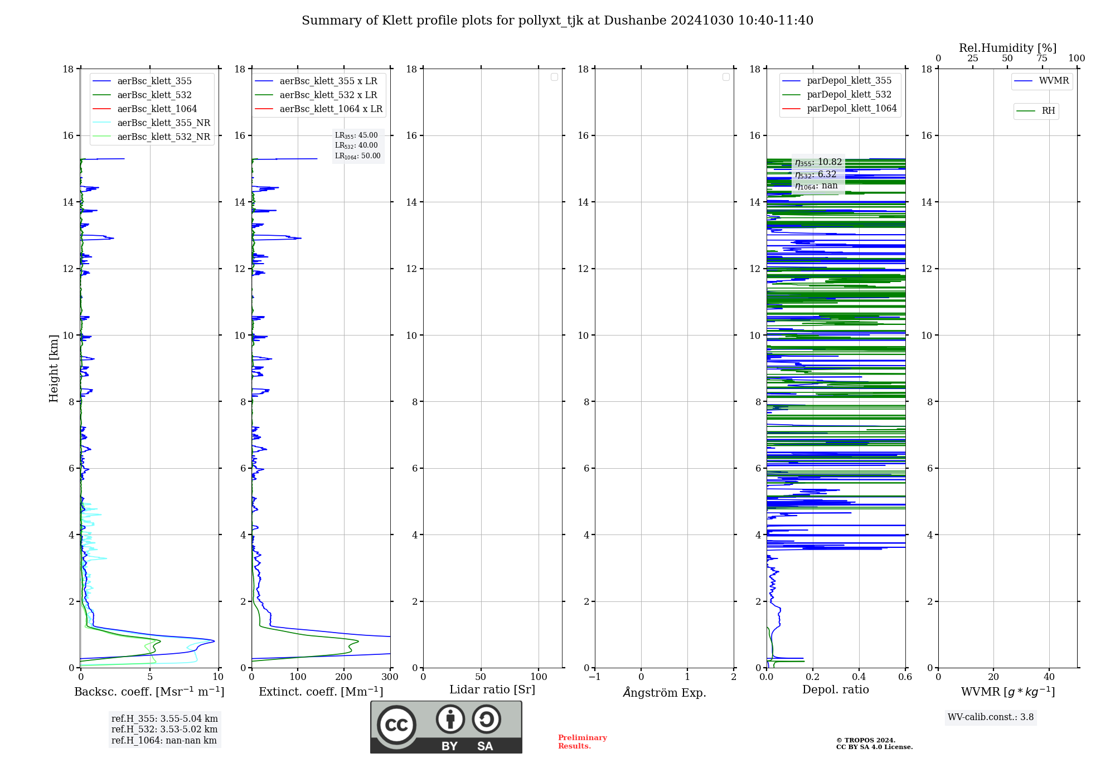This screenshot has height=758, width=1115.
Task: Click the Height [km] axis label
Action: tap(54, 368)
